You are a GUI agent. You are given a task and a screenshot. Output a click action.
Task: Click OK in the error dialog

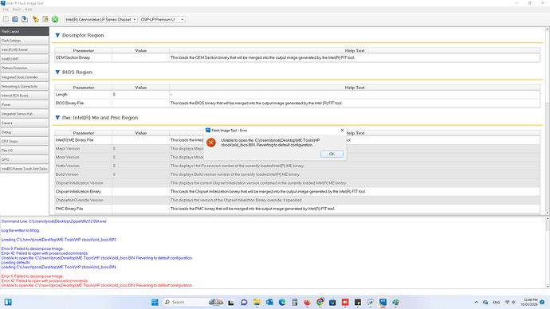click(332, 154)
